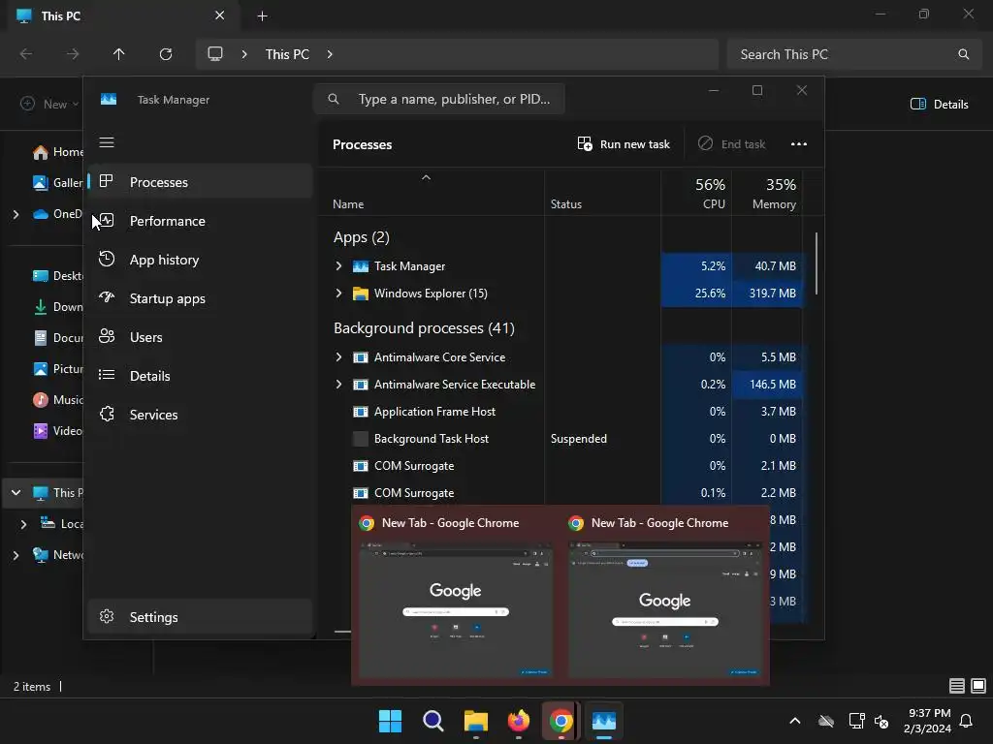Click the magnifier icon in Task Manager search
The height and width of the screenshot is (744, 993).
coord(334,100)
